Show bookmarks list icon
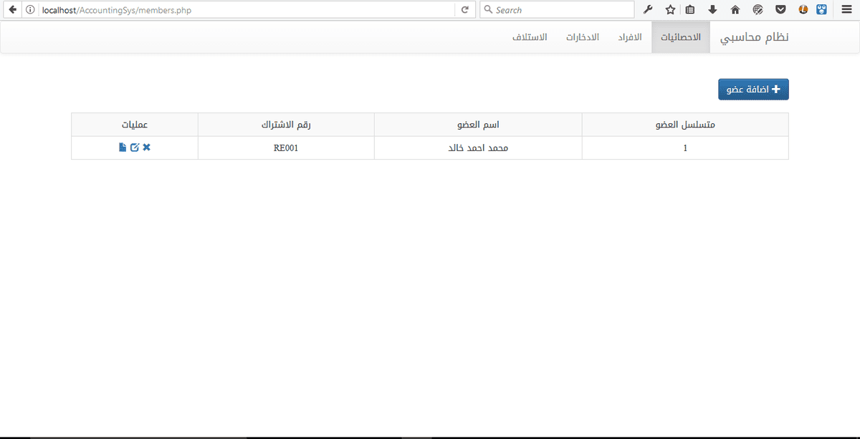The height and width of the screenshot is (439, 860). coord(690,10)
